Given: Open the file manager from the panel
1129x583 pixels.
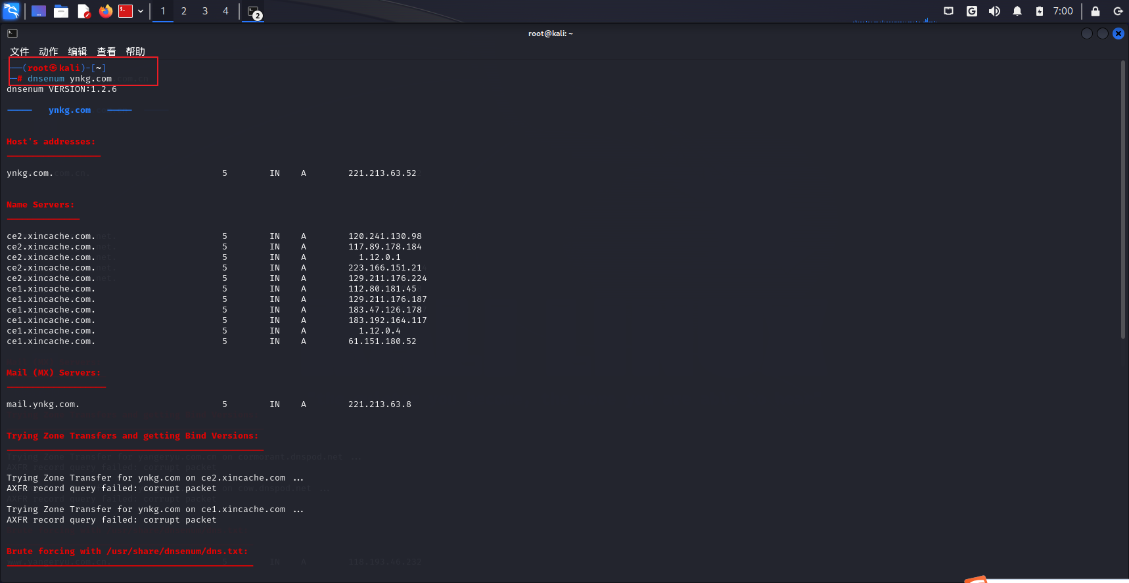Looking at the screenshot, I should coord(61,11).
